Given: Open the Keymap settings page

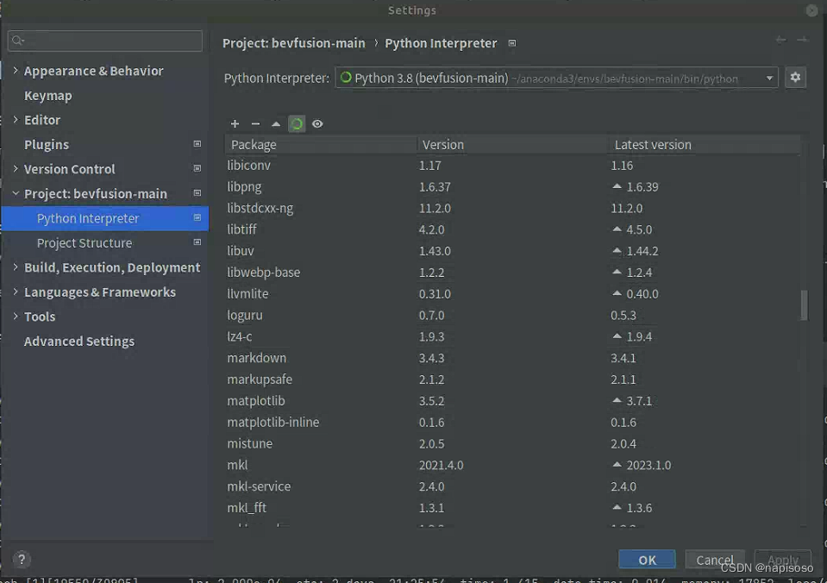Looking at the screenshot, I should point(48,96).
